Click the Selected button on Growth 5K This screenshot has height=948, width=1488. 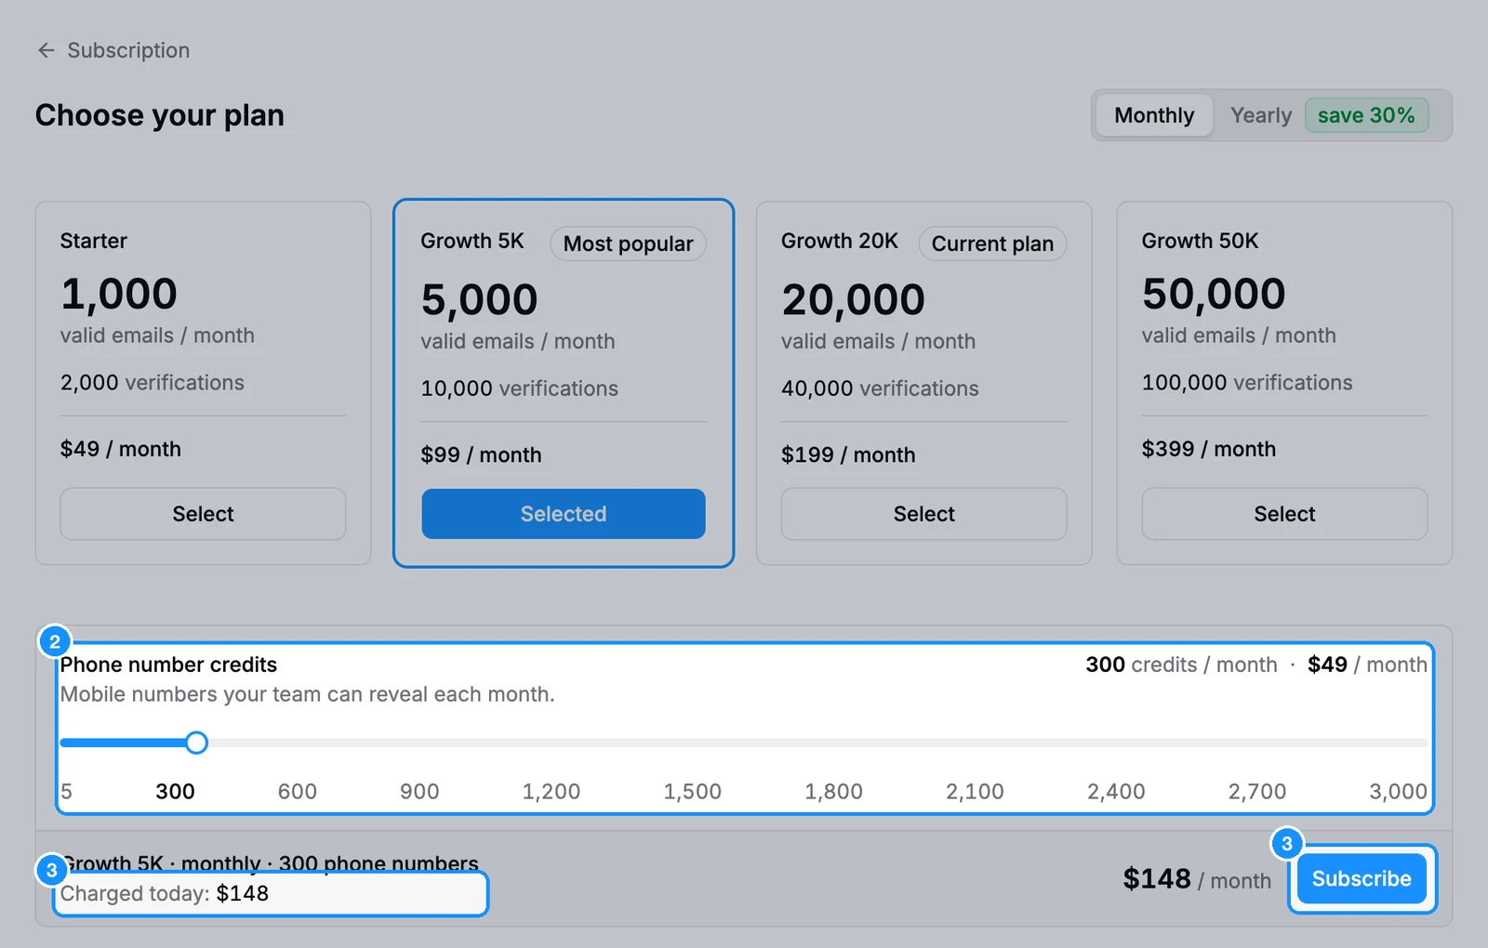pyautogui.click(x=564, y=514)
